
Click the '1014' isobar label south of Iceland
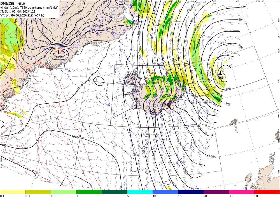153,156
